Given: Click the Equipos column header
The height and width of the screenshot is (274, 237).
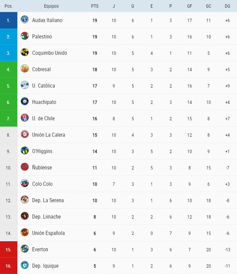Looking at the screenshot, I should click(51, 6).
